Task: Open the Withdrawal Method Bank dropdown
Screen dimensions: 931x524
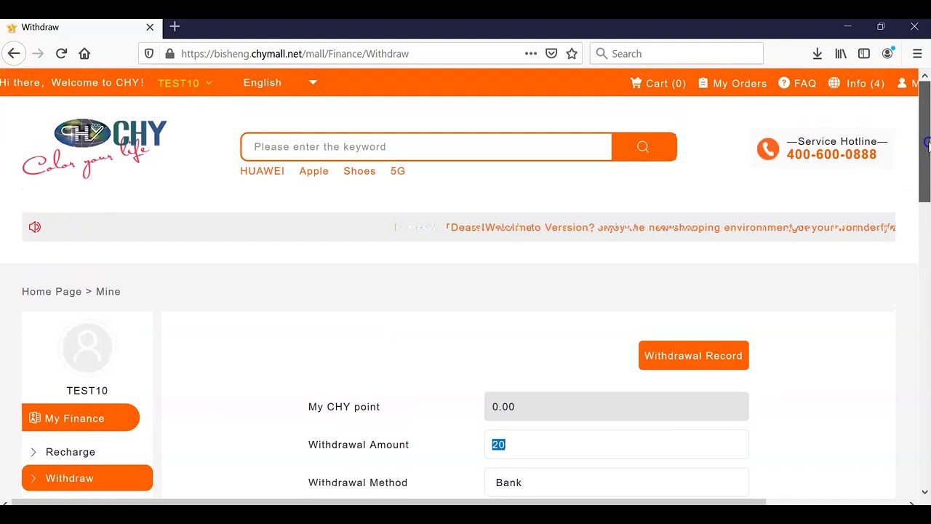Action: pyautogui.click(x=616, y=483)
